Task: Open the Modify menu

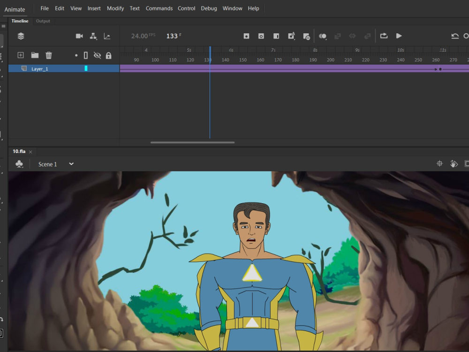Action: [x=115, y=8]
